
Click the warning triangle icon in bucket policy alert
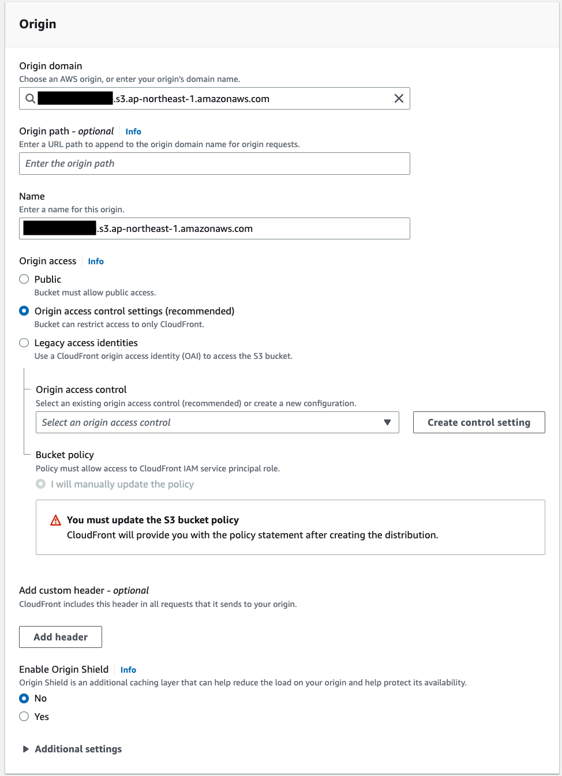pos(56,520)
